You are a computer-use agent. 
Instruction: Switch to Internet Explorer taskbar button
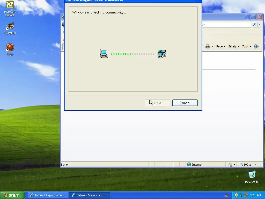click(48, 195)
